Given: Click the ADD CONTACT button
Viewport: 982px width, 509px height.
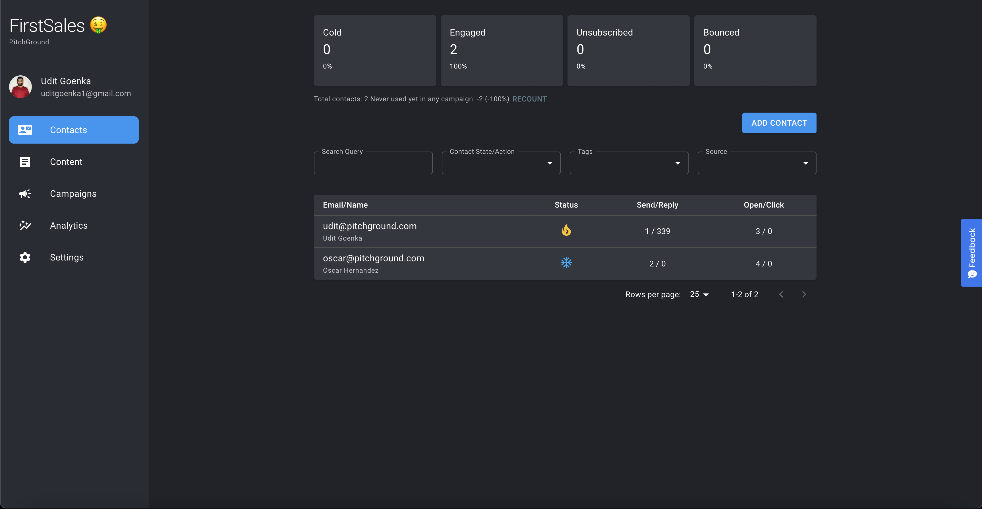Looking at the screenshot, I should (x=779, y=123).
